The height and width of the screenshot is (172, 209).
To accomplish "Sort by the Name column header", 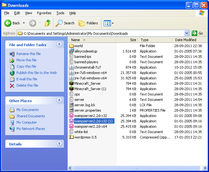I will (92, 40).
